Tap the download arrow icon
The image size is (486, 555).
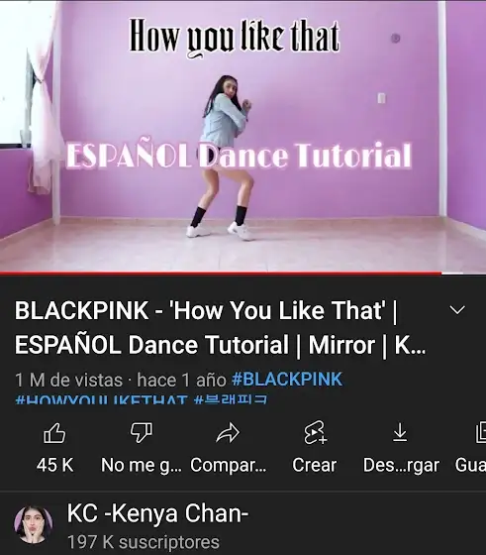click(x=400, y=432)
